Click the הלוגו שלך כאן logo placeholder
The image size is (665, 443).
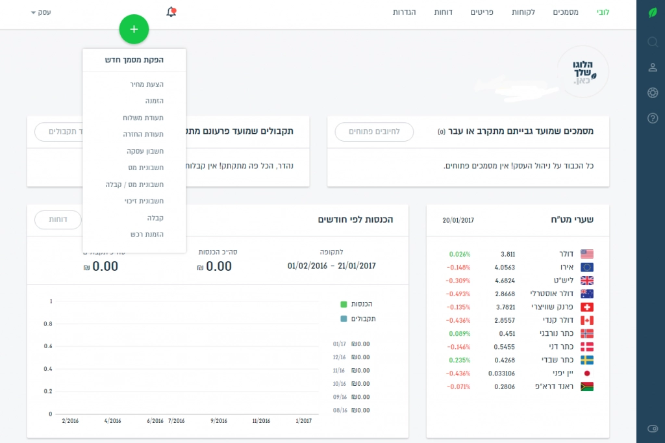(583, 71)
